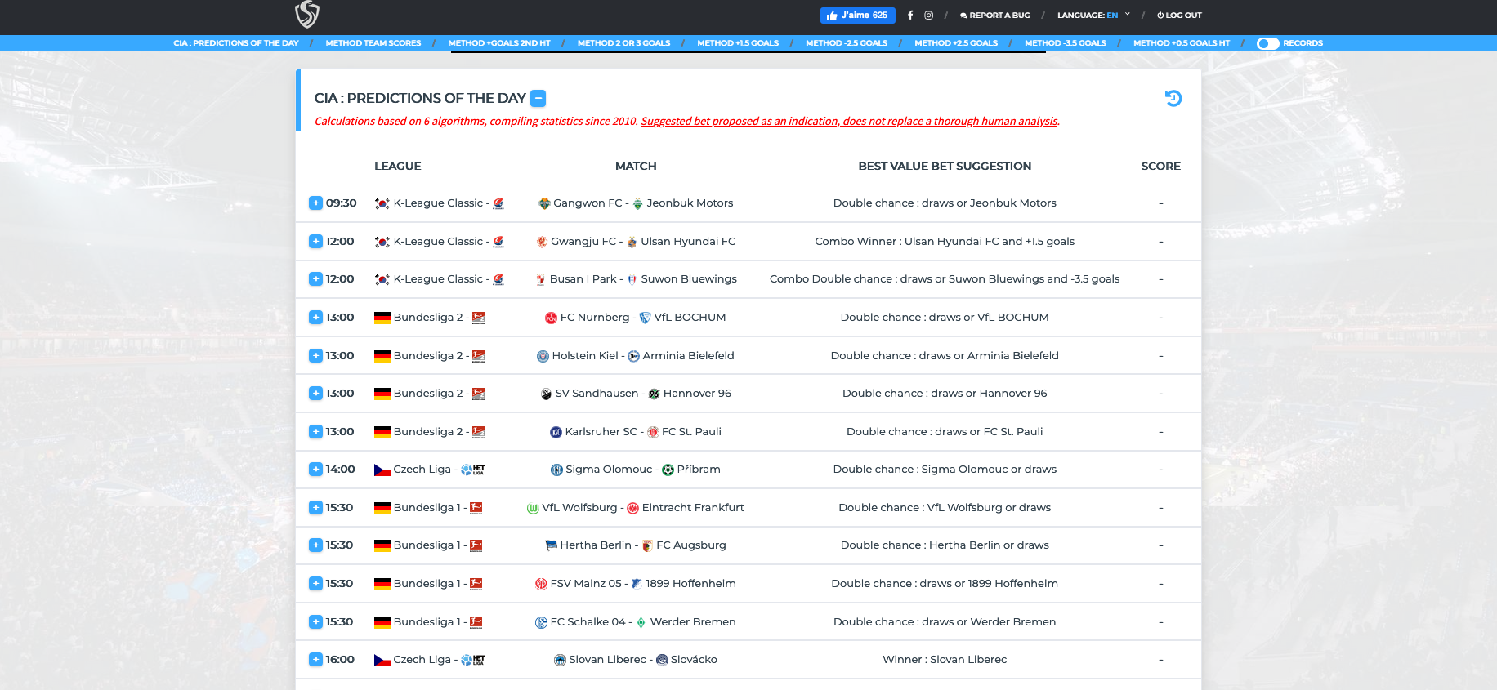Click Jeonbuk Motors club crest
The height and width of the screenshot is (690, 1497).
[637, 203]
